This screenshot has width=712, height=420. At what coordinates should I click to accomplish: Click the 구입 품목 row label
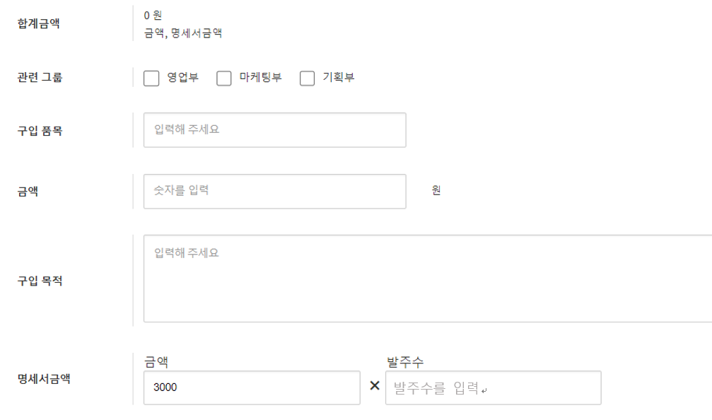[40, 130]
